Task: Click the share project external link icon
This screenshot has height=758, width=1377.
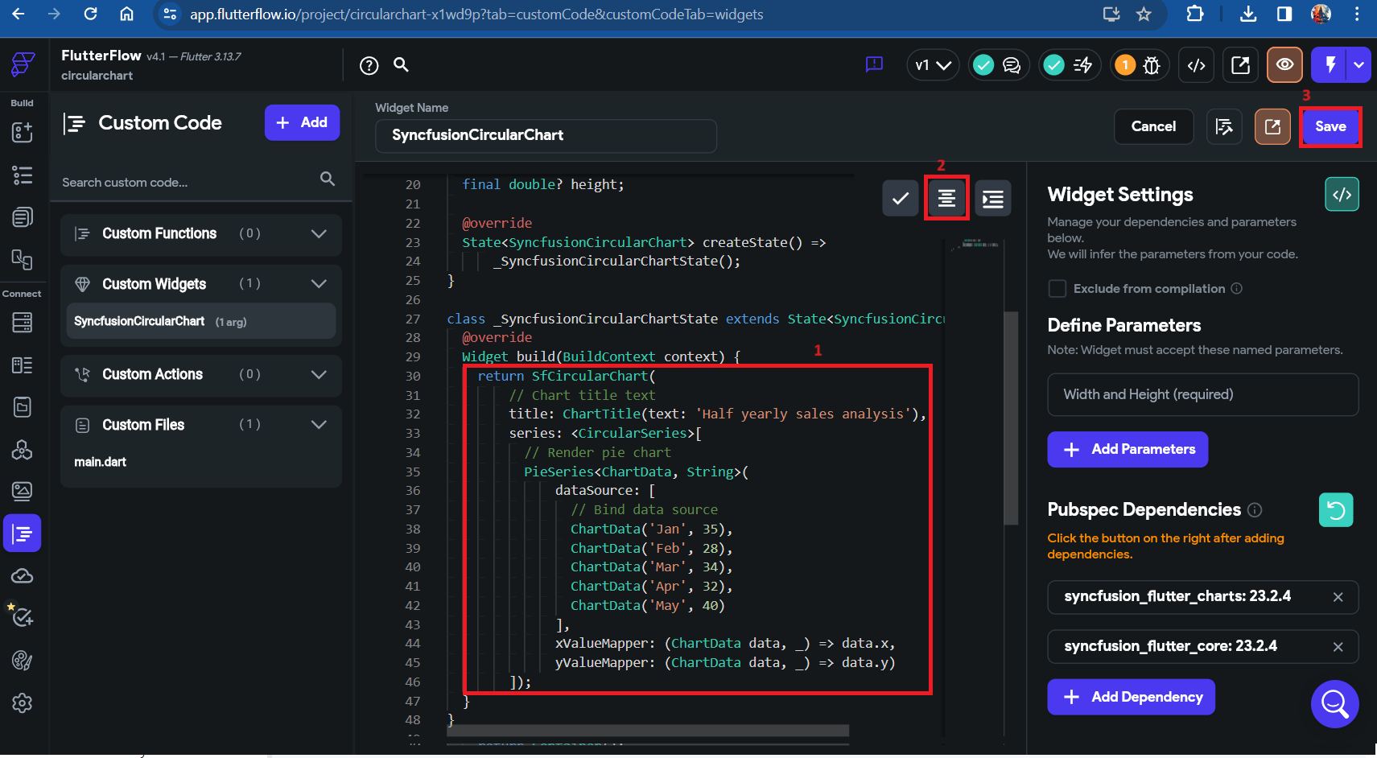Action: coord(1241,65)
